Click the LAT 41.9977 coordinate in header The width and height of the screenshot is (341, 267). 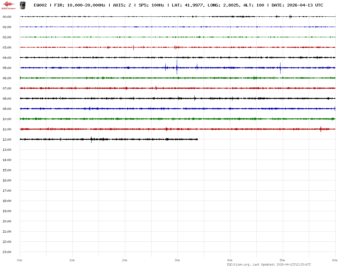click(x=188, y=5)
